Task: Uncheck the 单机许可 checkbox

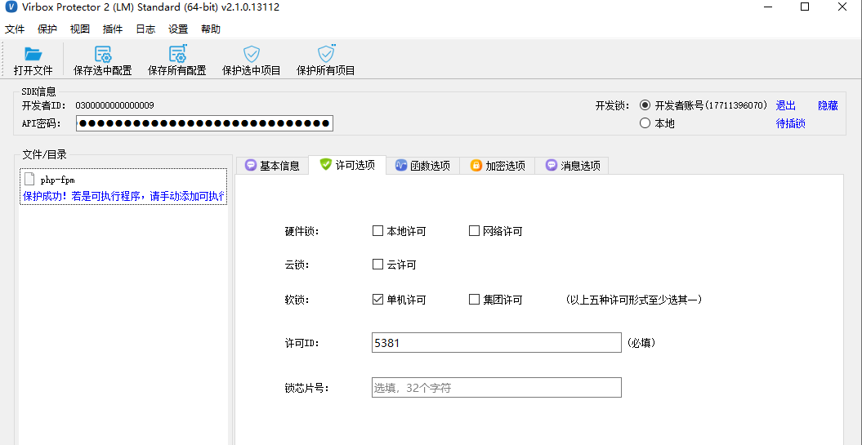Action: tap(377, 300)
